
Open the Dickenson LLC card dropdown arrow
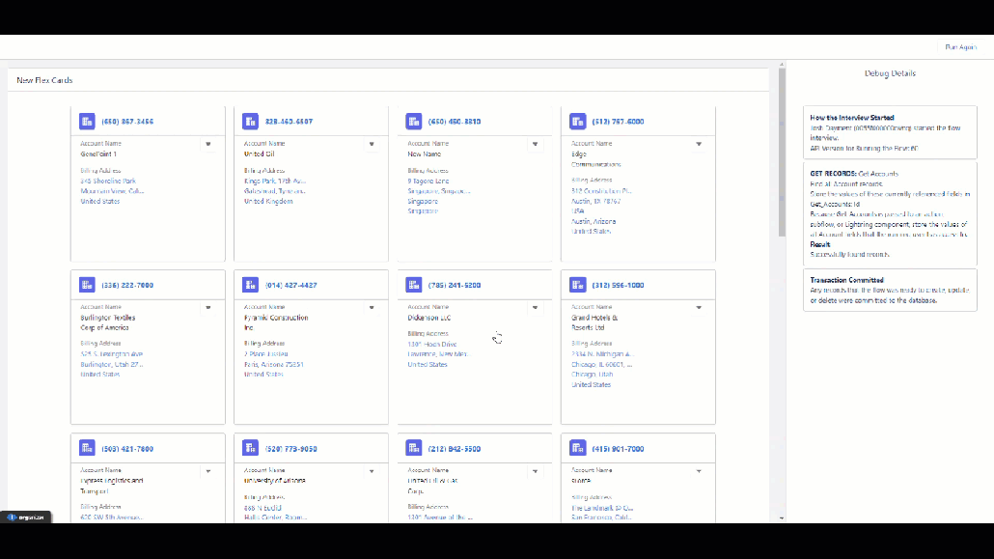point(535,308)
